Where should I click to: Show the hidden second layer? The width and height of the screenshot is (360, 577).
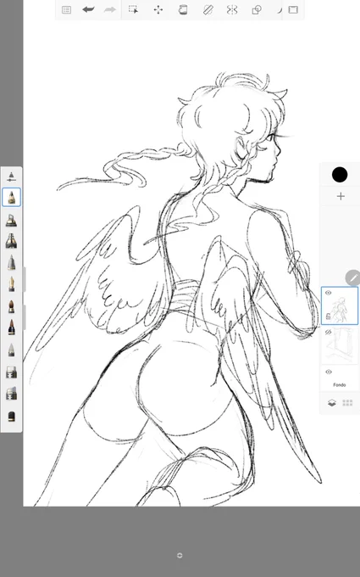click(x=329, y=333)
